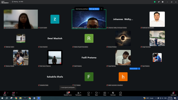Select the zoom baa04 'Z' avatar
Image resolution: width=178 pixels, height=100 pixels.
point(55,19)
